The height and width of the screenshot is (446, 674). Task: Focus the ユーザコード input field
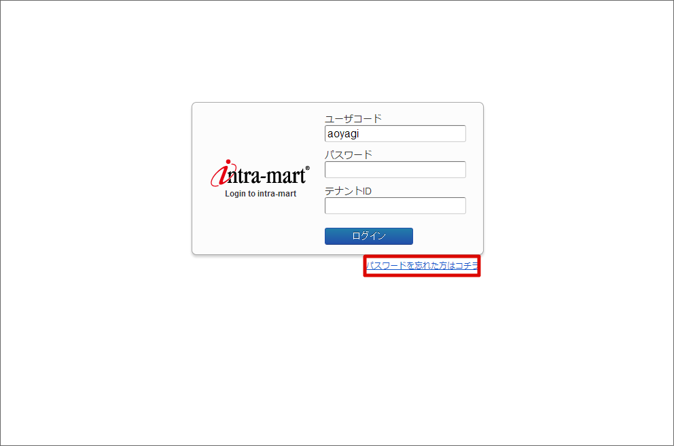tap(395, 134)
